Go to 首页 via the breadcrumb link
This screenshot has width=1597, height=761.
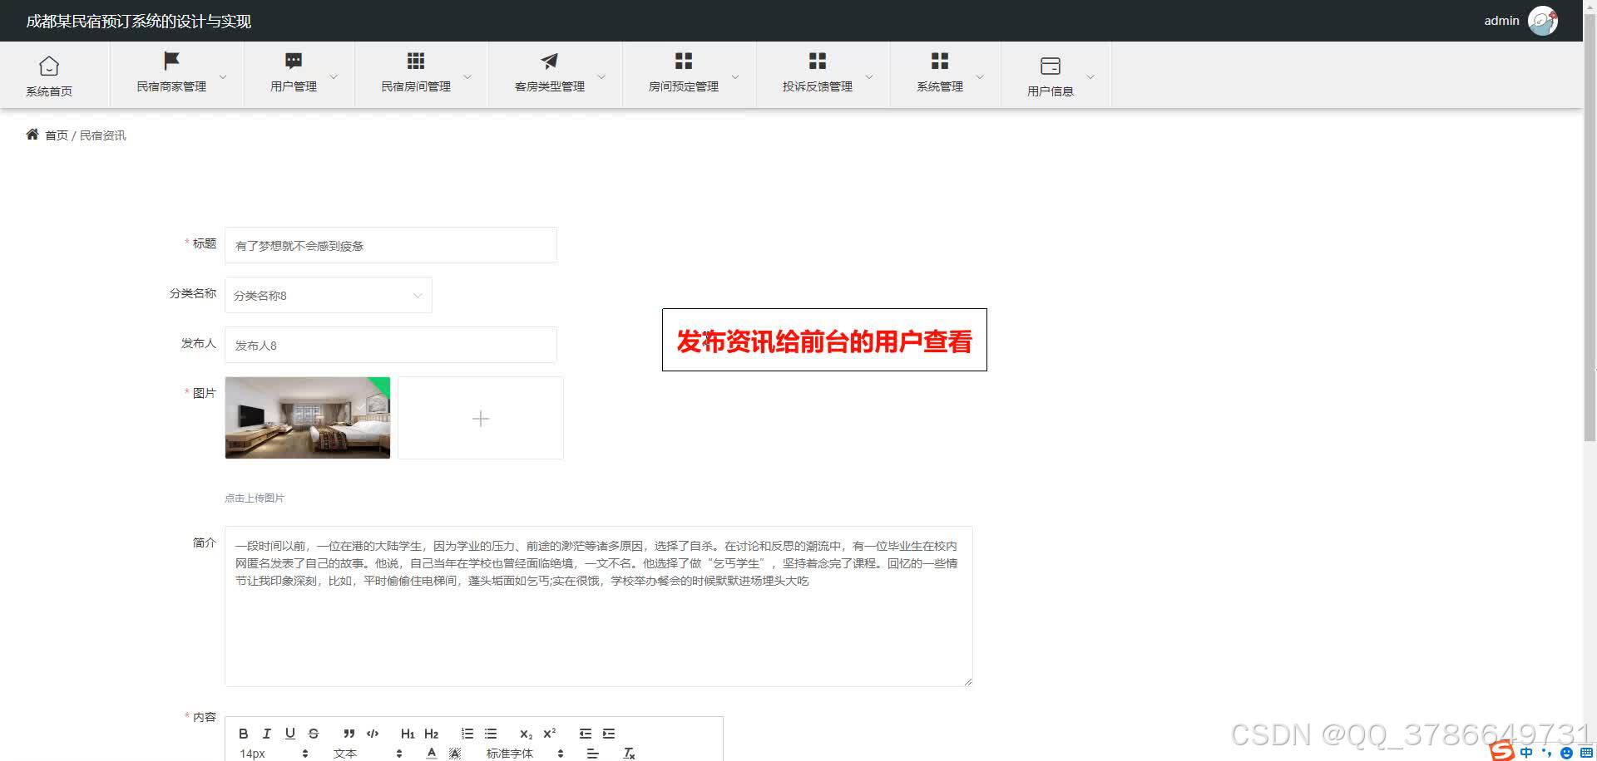[x=57, y=135]
